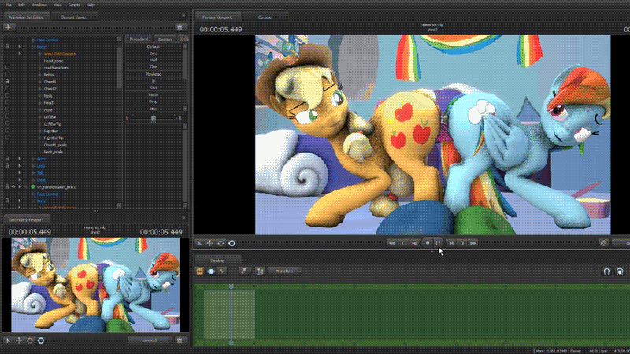
Task: Jump to the first frame button
Action: (391, 243)
